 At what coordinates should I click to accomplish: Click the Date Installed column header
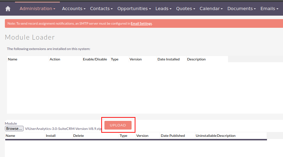click(x=168, y=59)
